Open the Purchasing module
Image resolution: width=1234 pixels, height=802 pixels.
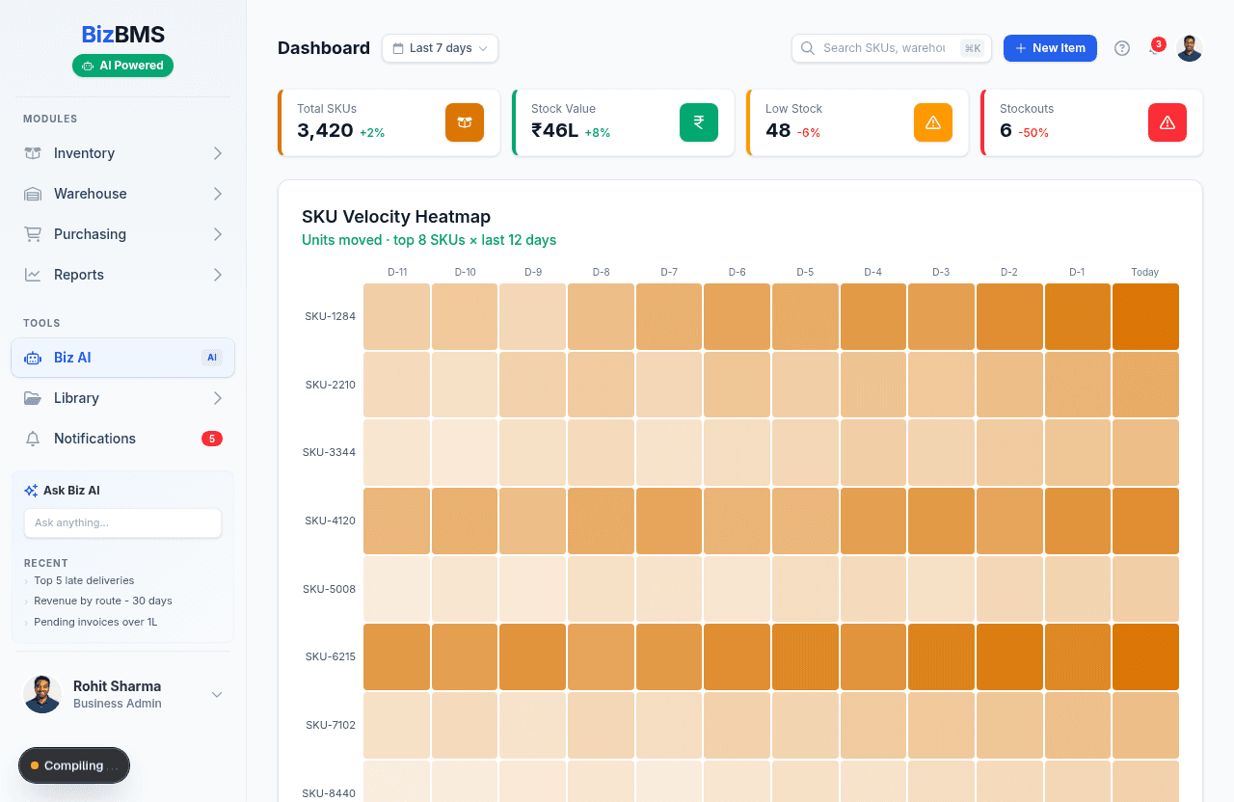click(x=90, y=234)
